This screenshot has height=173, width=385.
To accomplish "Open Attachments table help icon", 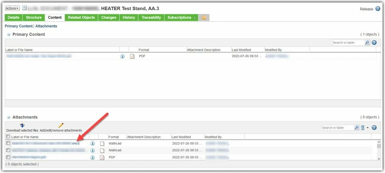I will (x=374, y=128).
